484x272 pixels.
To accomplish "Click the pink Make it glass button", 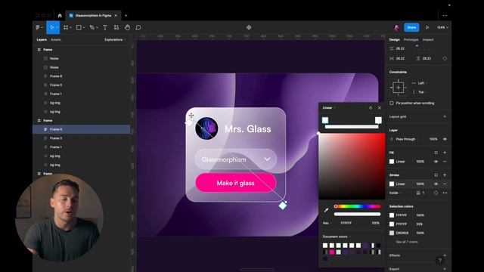I will coord(236,183).
